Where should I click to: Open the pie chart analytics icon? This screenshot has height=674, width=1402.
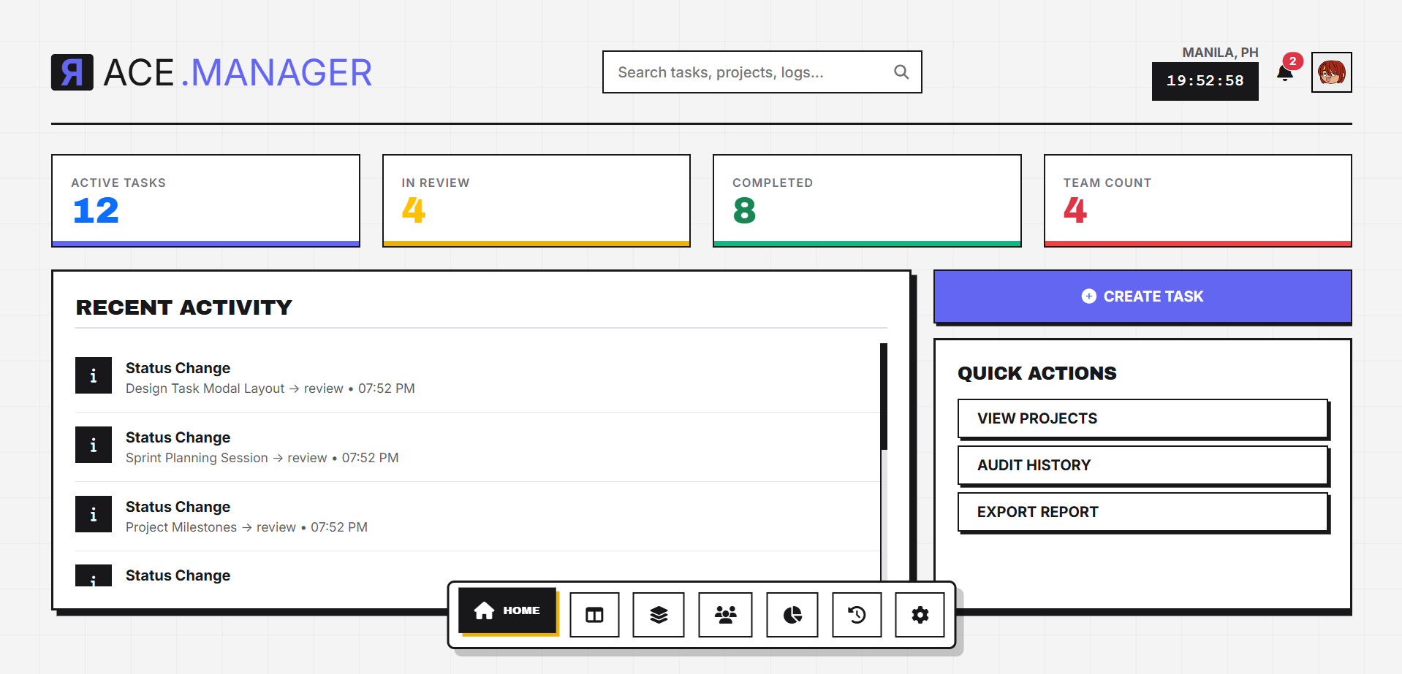pyautogui.click(x=792, y=615)
